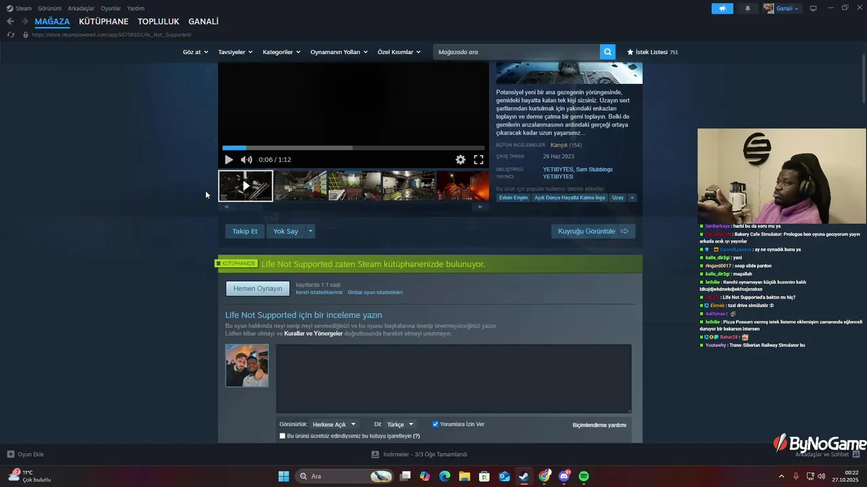Click the Yok Say button
The image size is (867, 487).
tap(286, 231)
